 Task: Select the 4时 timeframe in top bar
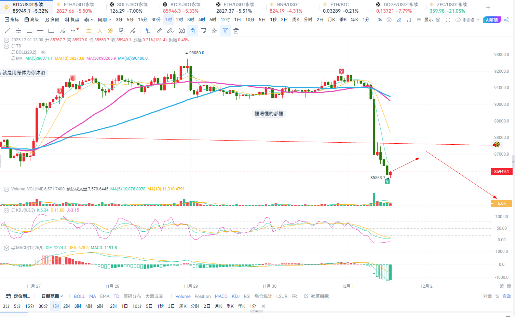pyautogui.click(x=202, y=20)
